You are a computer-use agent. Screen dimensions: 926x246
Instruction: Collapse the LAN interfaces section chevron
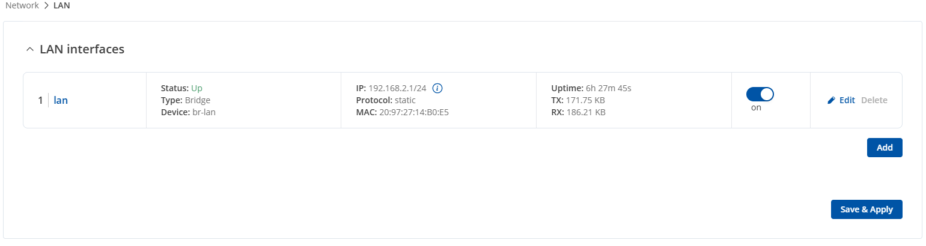pyautogui.click(x=29, y=50)
